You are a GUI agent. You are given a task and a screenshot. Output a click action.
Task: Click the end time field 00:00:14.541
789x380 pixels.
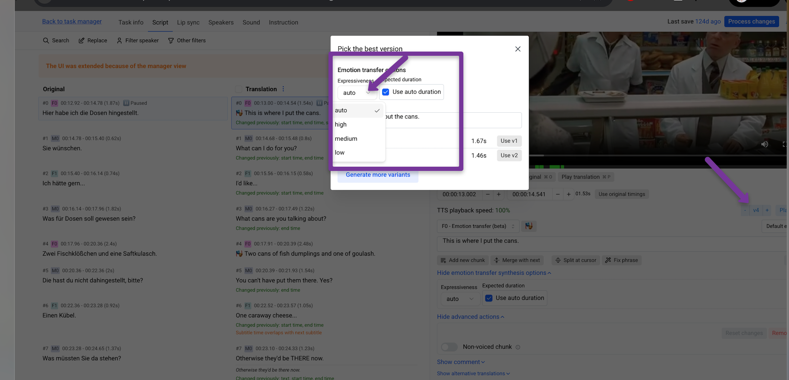529,194
